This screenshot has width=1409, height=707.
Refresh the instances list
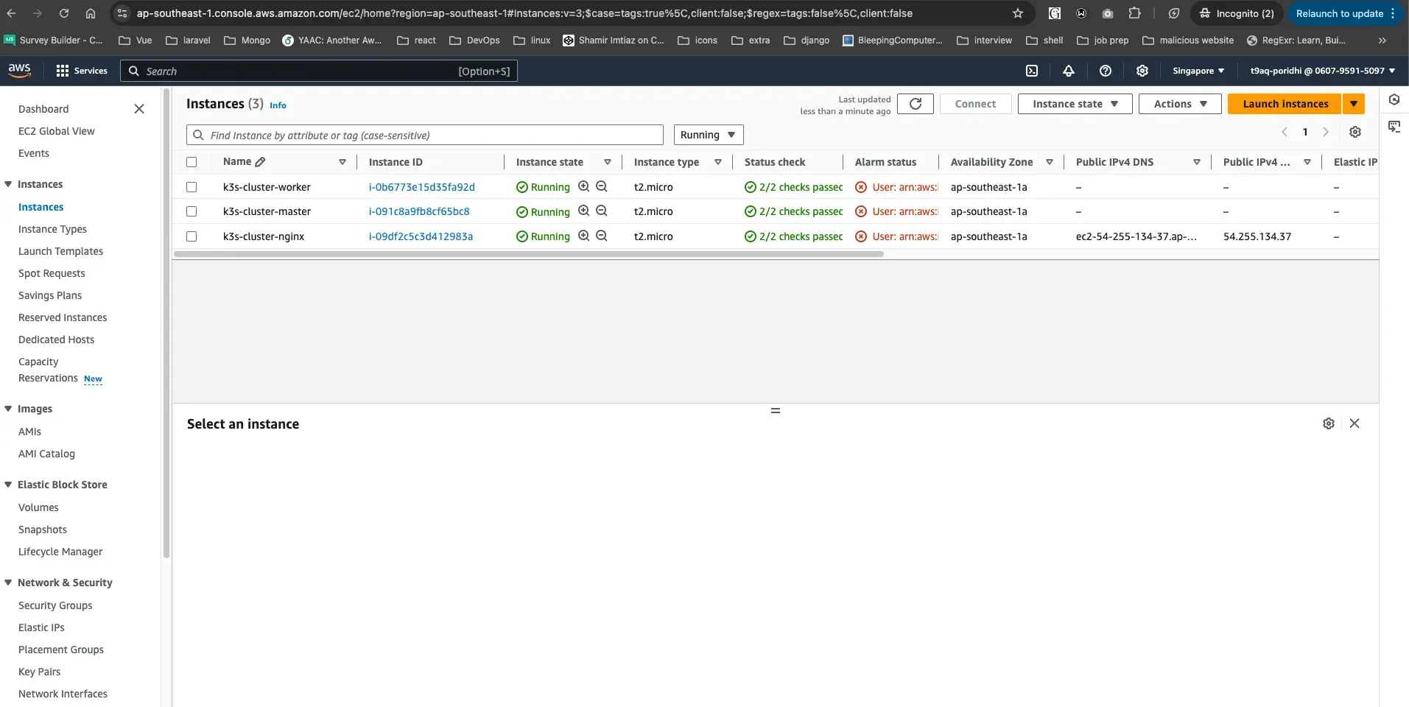(x=916, y=104)
